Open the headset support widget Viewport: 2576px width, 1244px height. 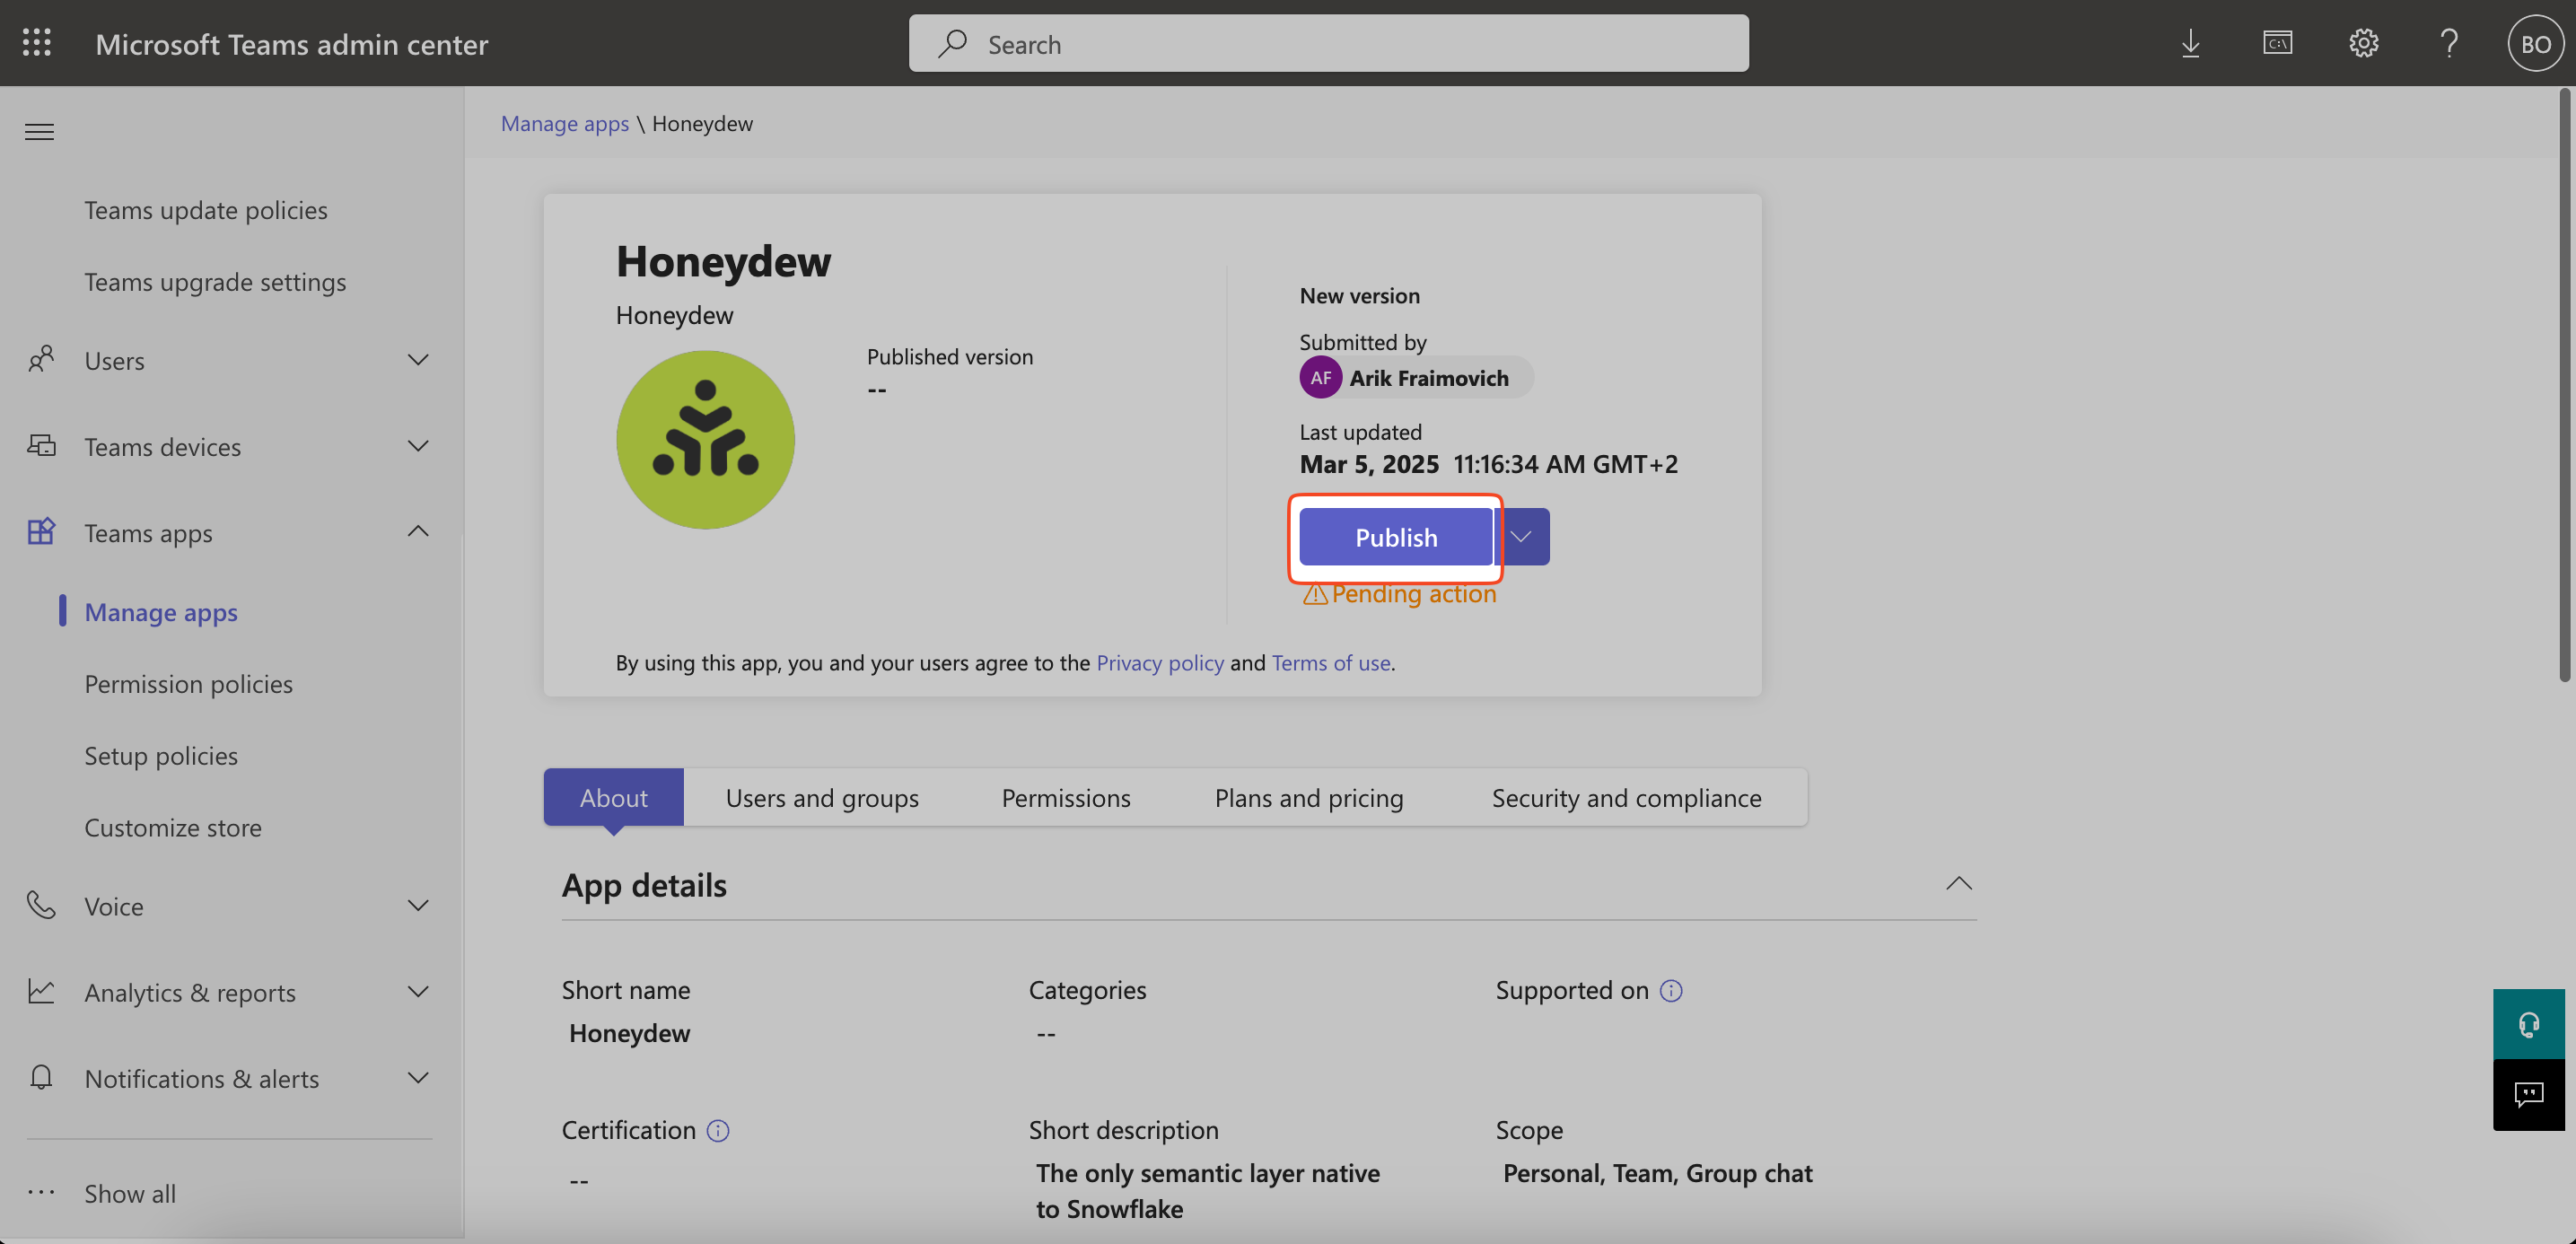(2528, 1024)
